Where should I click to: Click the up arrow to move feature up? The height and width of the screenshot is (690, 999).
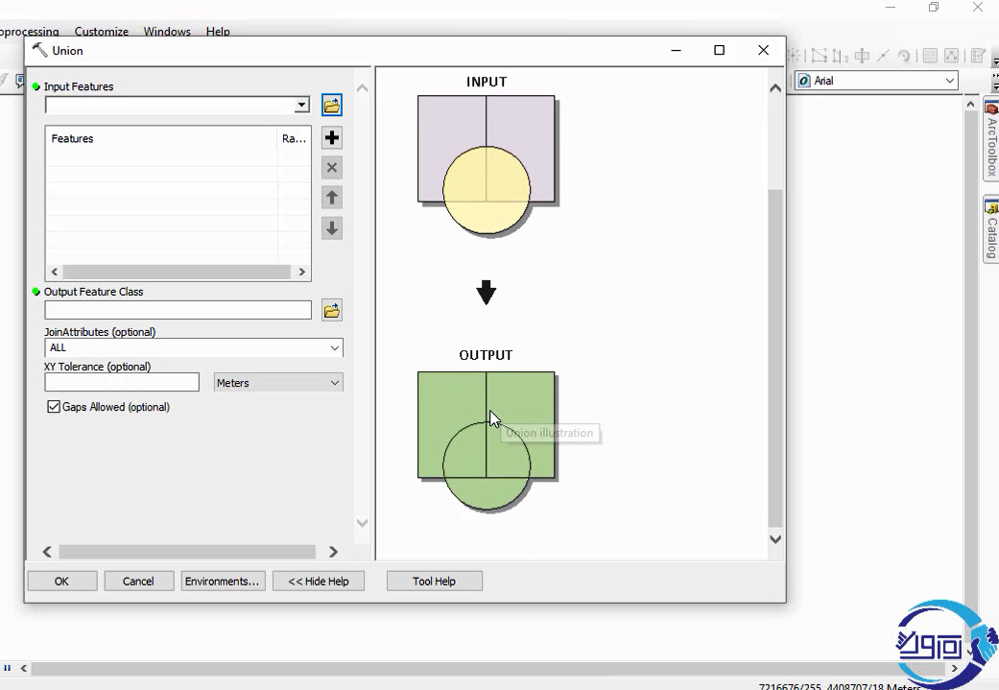(332, 198)
